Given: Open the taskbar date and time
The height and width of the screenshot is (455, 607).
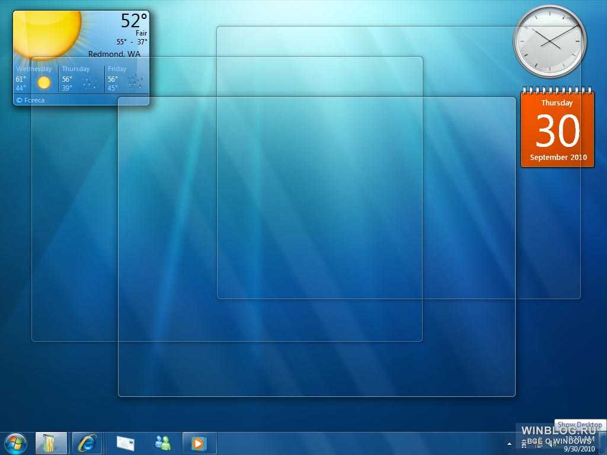Looking at the screenshot, I should click(x=580, y=444).
